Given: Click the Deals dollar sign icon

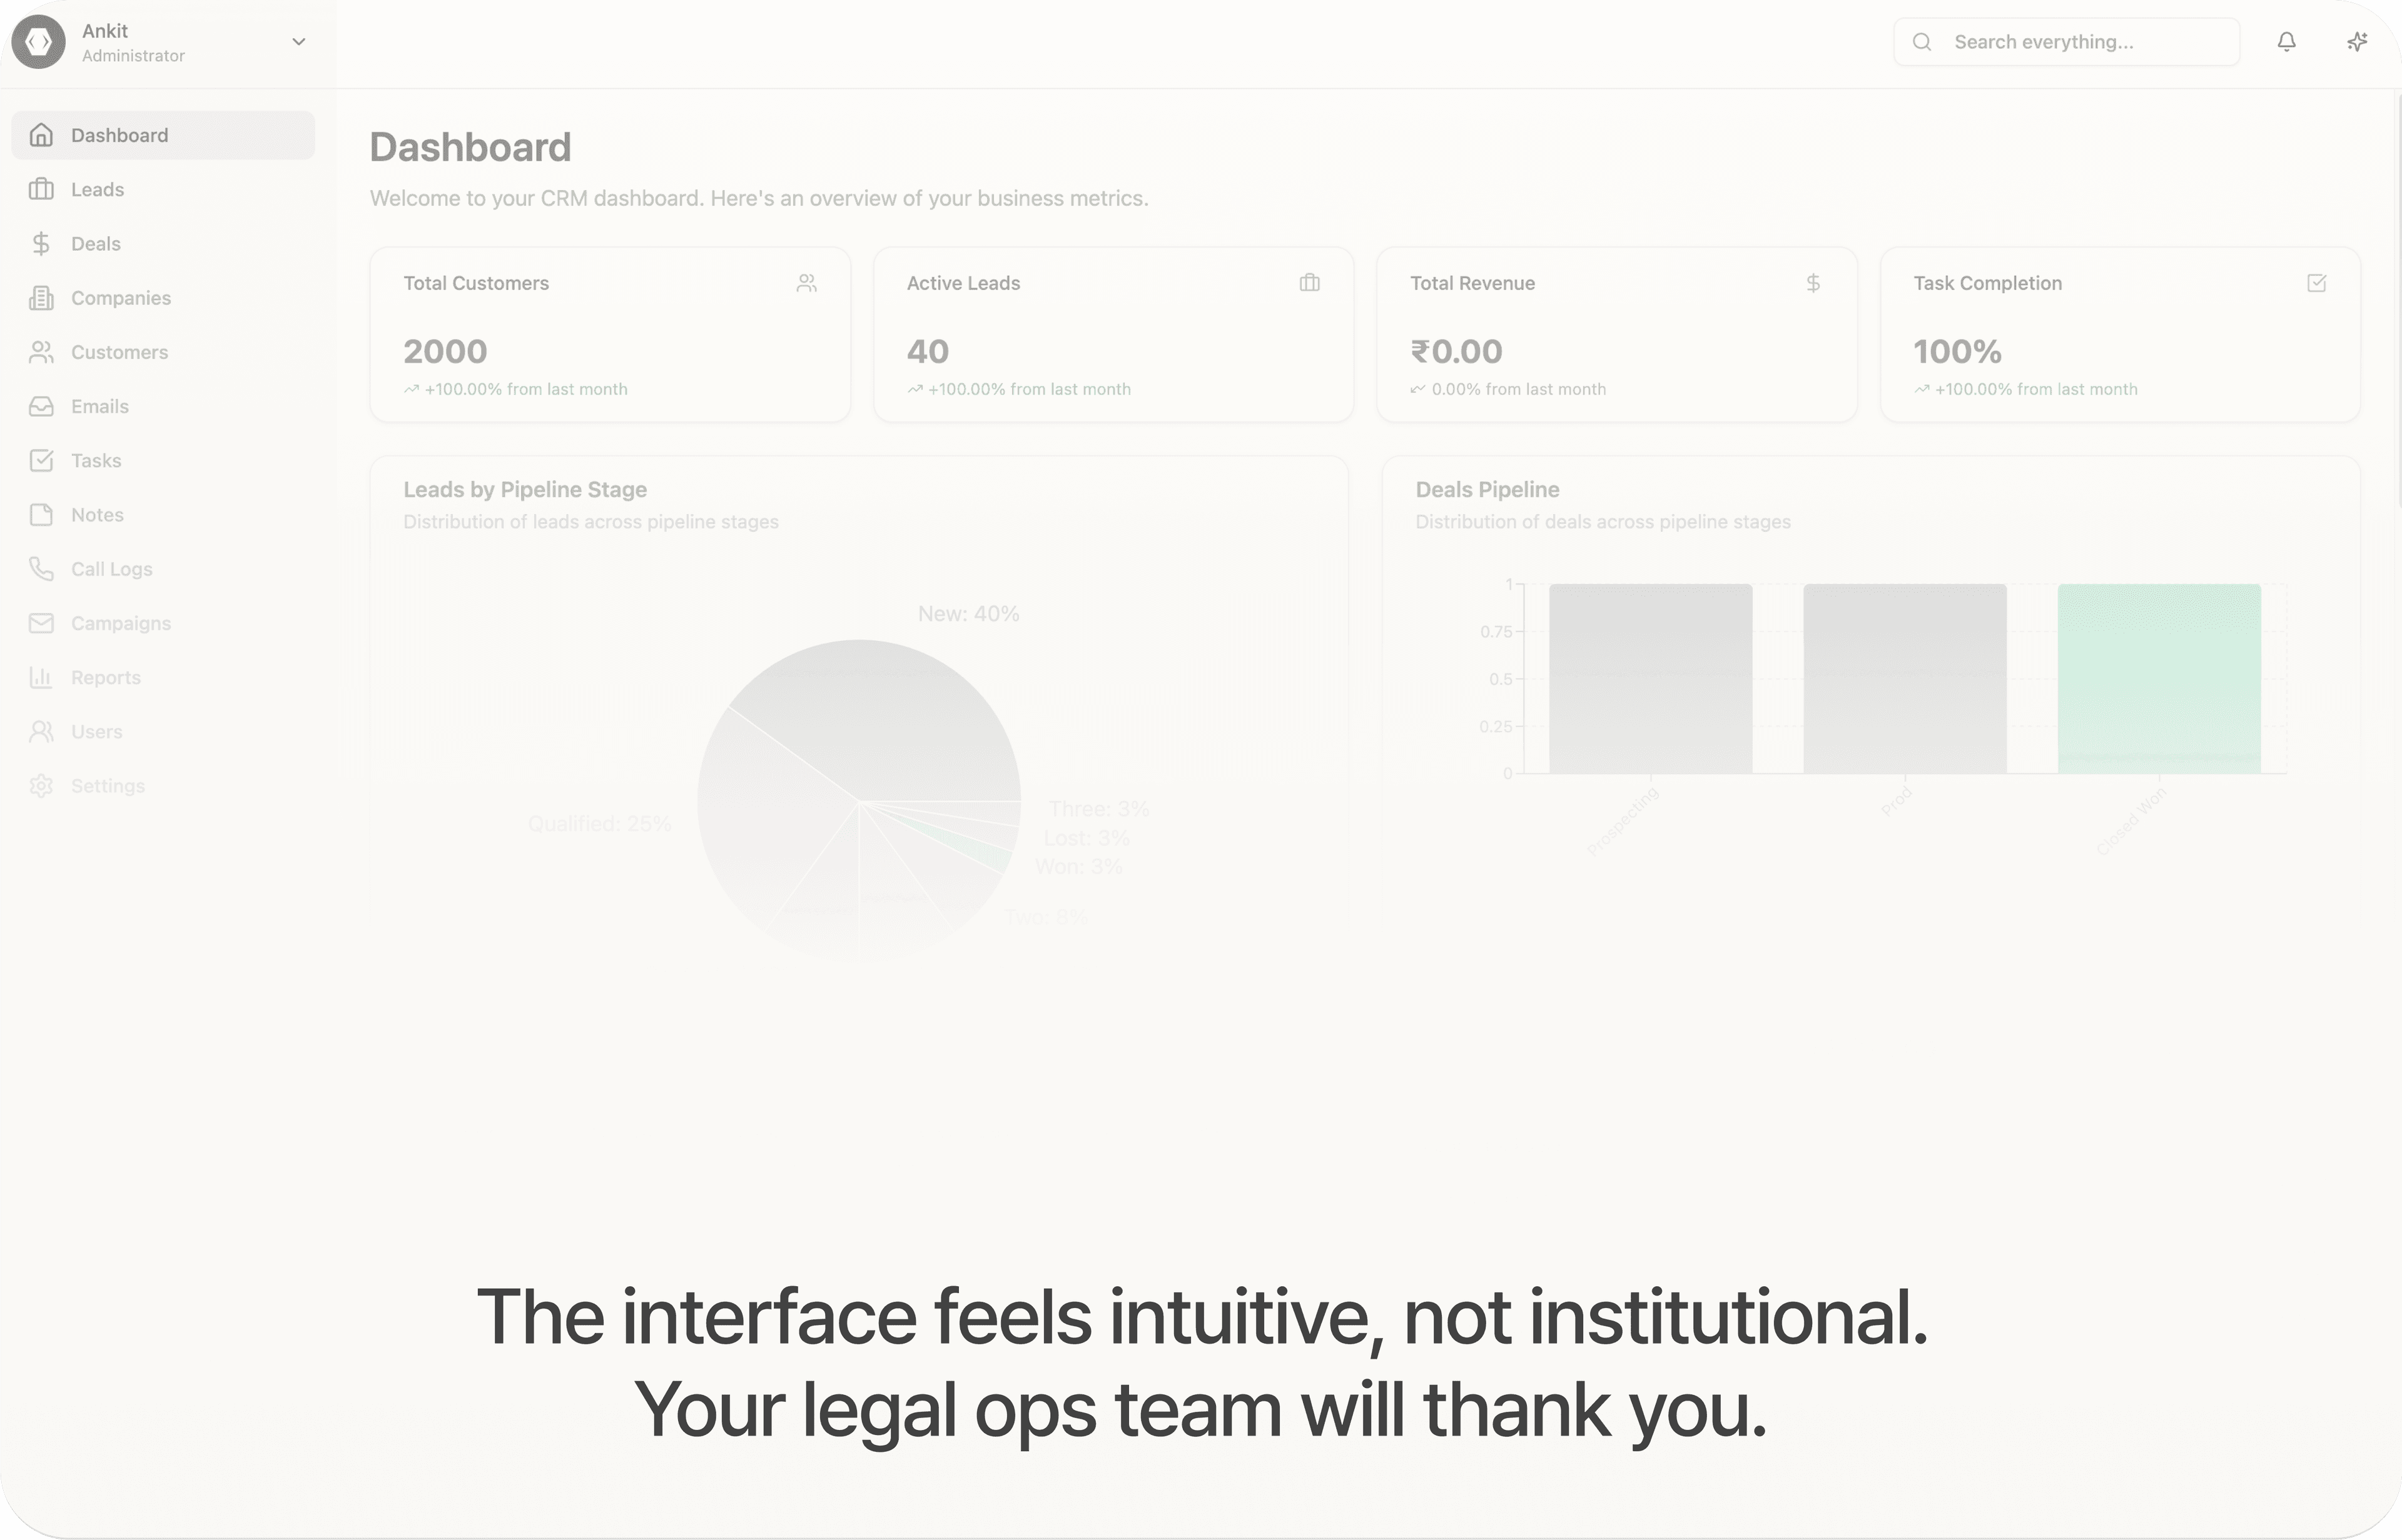Looking at the screenshot, I should [41, 243].
